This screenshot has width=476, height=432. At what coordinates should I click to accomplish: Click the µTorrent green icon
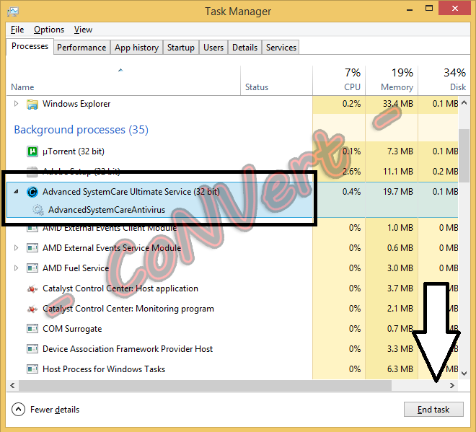coord(32,151)
